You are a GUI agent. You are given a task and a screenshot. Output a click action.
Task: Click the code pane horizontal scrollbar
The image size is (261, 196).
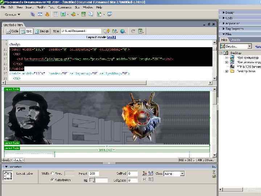click(x=76, y=83)
